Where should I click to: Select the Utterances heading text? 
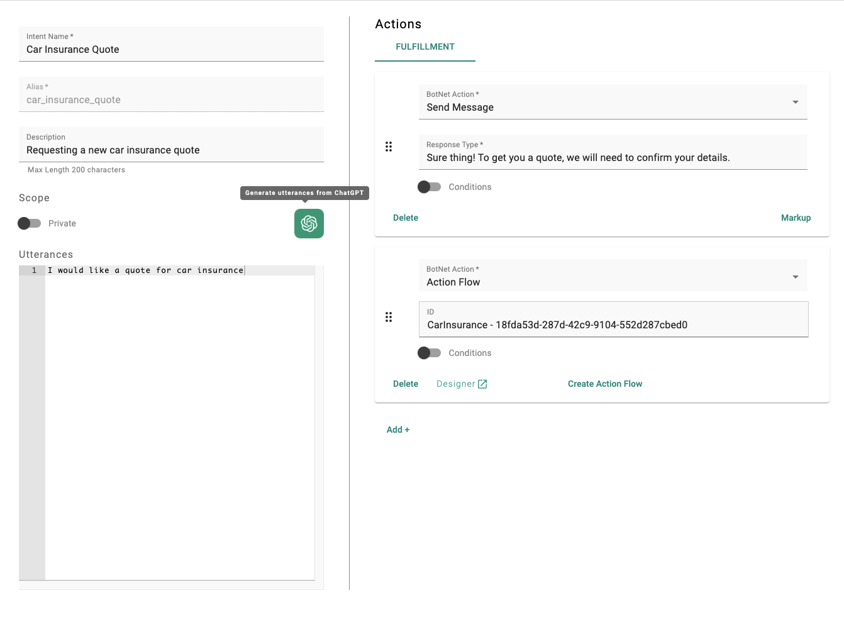point(46,255)
